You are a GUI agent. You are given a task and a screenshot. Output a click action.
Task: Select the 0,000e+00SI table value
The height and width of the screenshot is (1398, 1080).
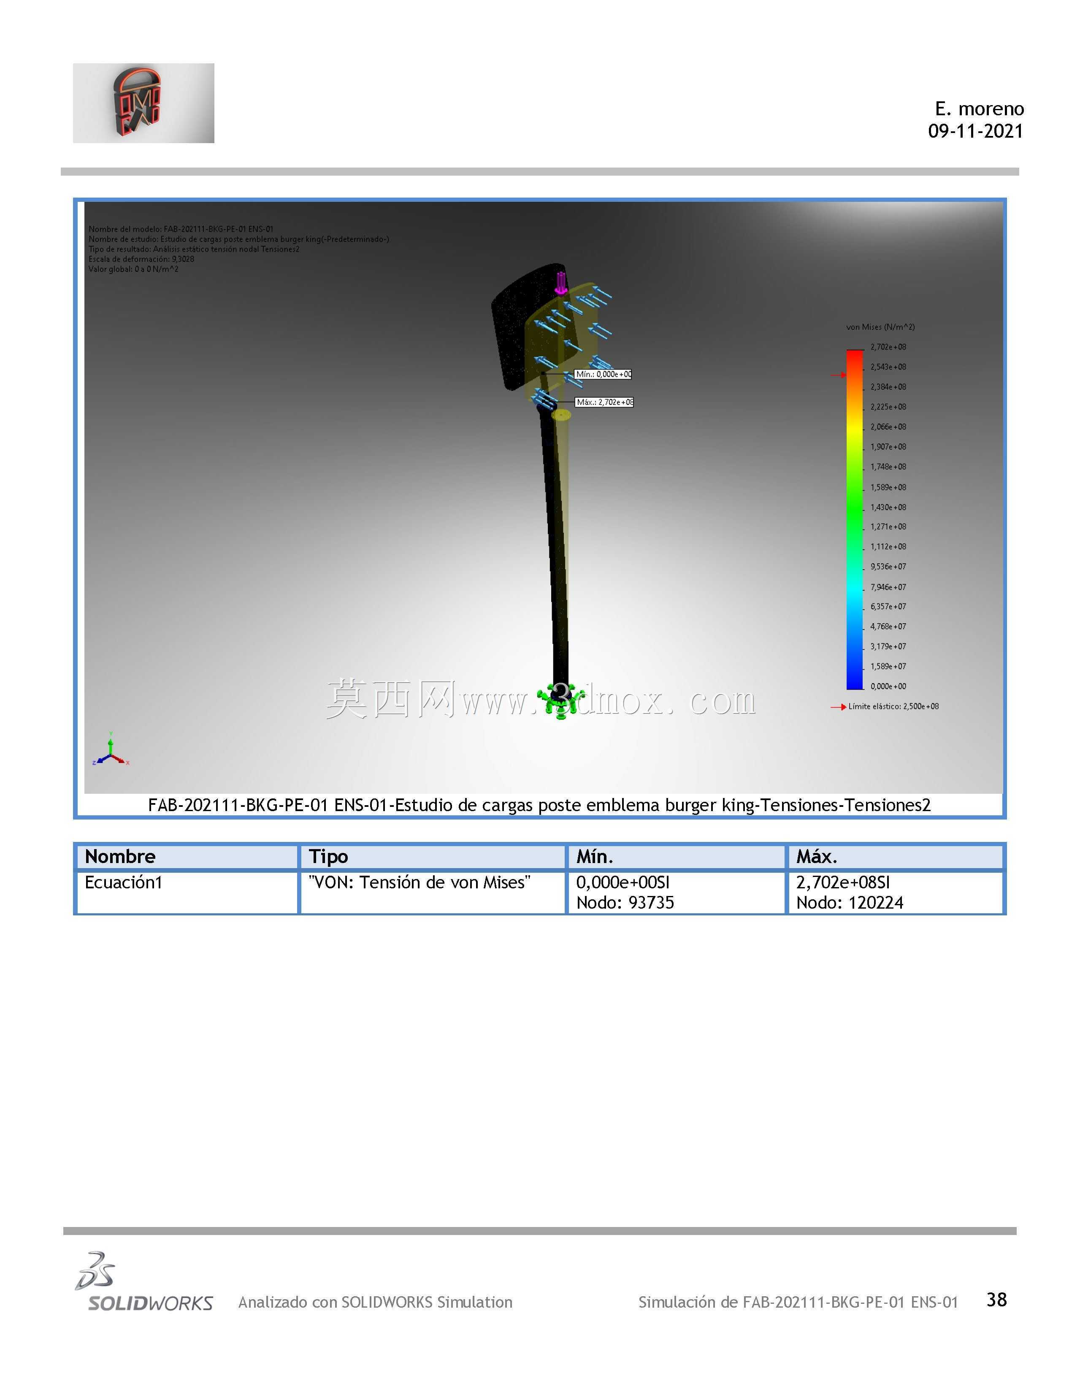point(623,883)
